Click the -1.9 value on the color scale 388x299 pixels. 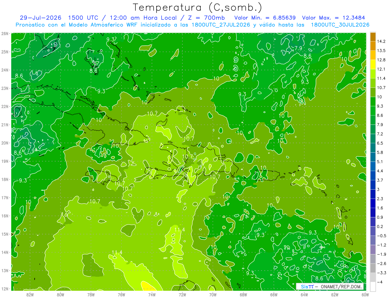(x=382, y=254)
